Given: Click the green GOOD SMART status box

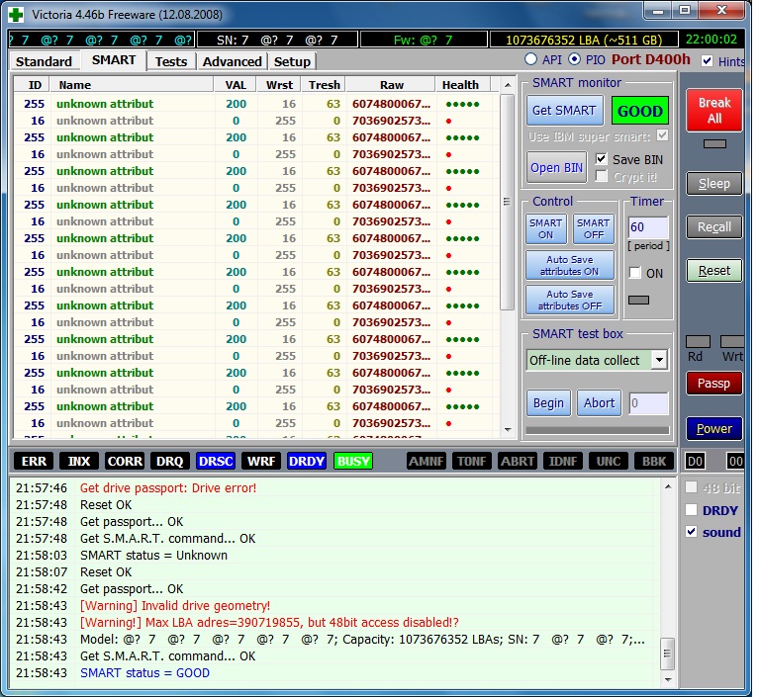Looking at the screenshot, I should click(x=640, y=111).
